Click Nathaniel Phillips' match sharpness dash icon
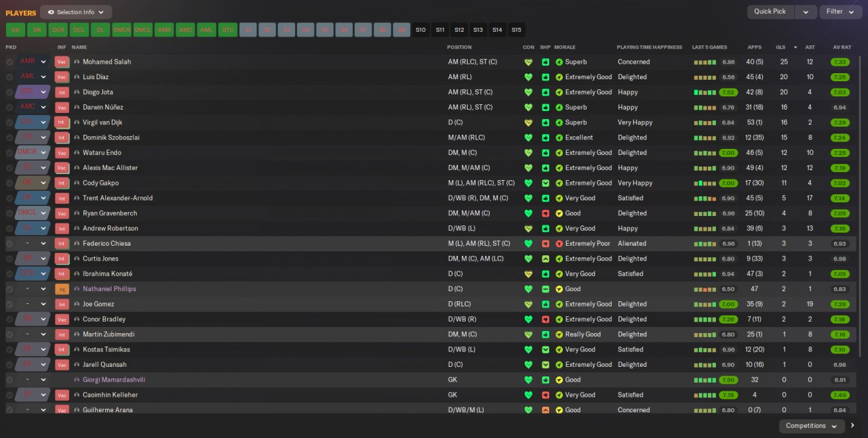Viewport: 868px width, 438px height. point(545,289)
